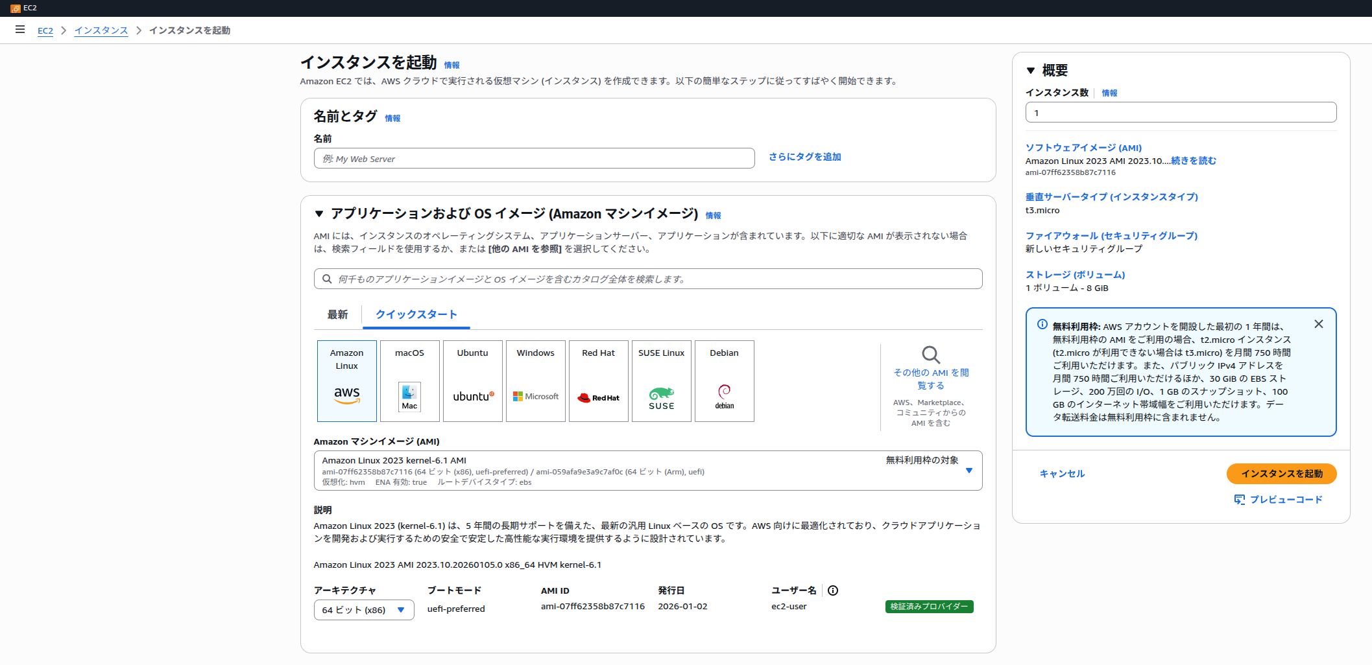
Task: Select the SUSE Linux AMI tile
Action: [661, 381]
